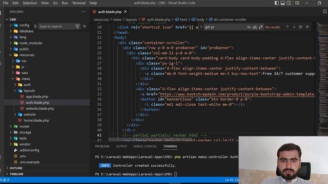Expand the database folder
Viewport: 328px width, 184px height.
(x=26, y=31)
